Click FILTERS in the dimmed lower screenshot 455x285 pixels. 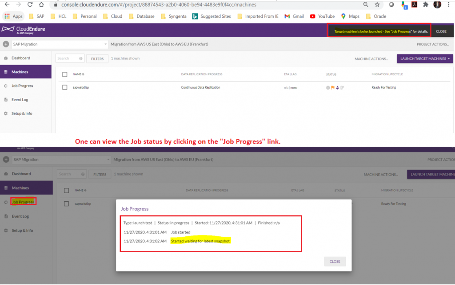tap(100, 175)
